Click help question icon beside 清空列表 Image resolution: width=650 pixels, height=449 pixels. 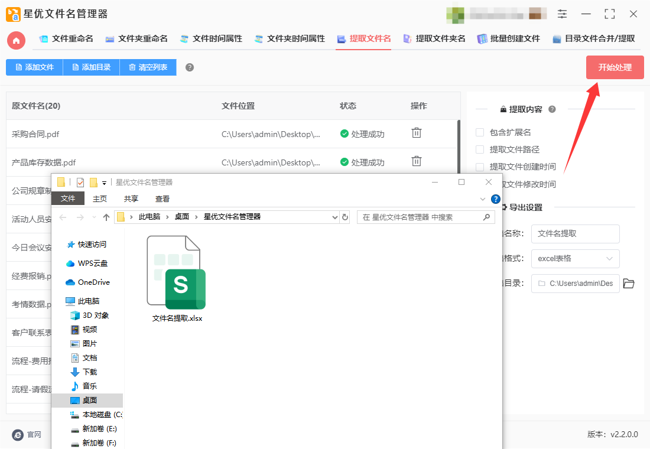tap(190, 67)
